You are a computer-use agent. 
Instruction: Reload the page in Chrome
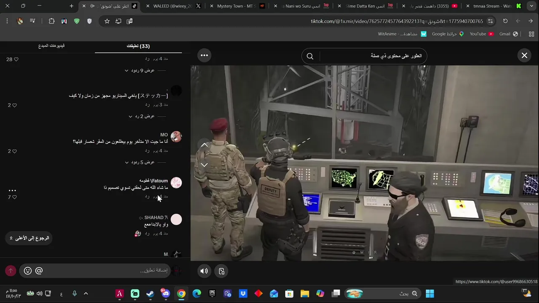click(x=505, y=21)
